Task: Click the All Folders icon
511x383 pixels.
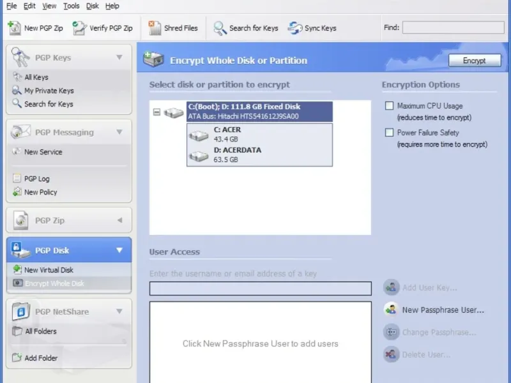Action: 17,331
